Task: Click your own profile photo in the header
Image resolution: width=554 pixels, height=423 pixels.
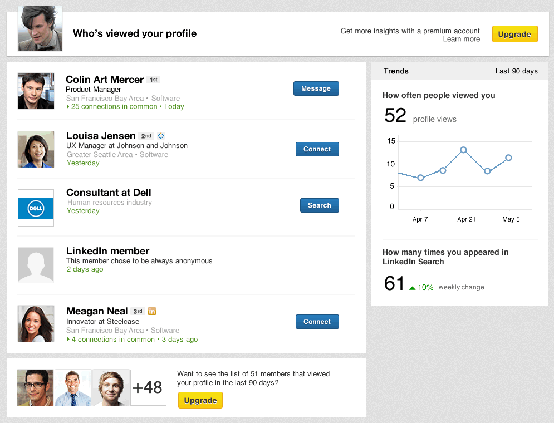Action: (40, 29)
